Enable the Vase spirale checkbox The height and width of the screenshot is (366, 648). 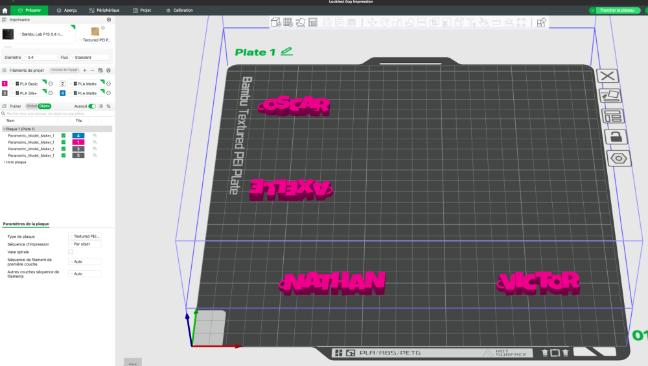[x=71, y=251]
